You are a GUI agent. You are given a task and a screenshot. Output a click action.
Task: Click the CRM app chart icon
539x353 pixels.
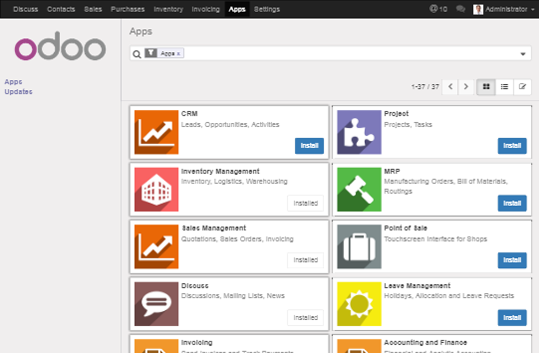[x=156, y=132]
